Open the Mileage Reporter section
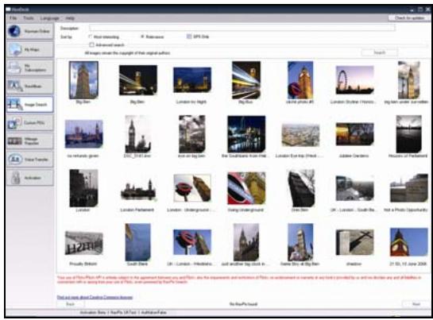The image size is (433, 320). (x=30, y=141)
